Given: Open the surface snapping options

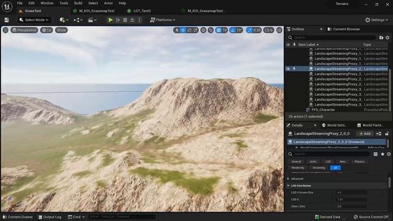Looking at the screenshot, I should click(x=211, y=30).
